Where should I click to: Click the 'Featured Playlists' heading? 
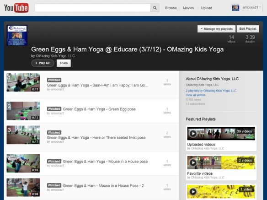point(201,119)
